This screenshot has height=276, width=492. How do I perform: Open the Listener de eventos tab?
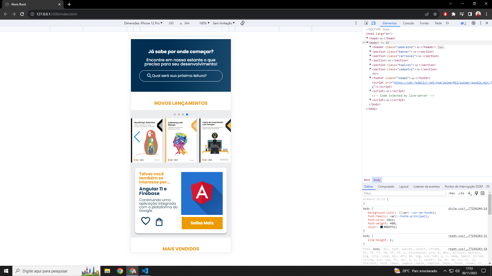(x=426, y=186)
